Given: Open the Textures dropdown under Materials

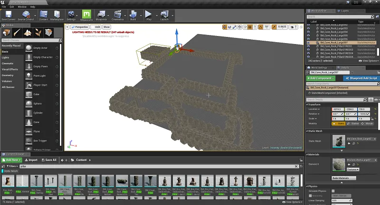Looking at the screenshot, I should coord(352,169).
